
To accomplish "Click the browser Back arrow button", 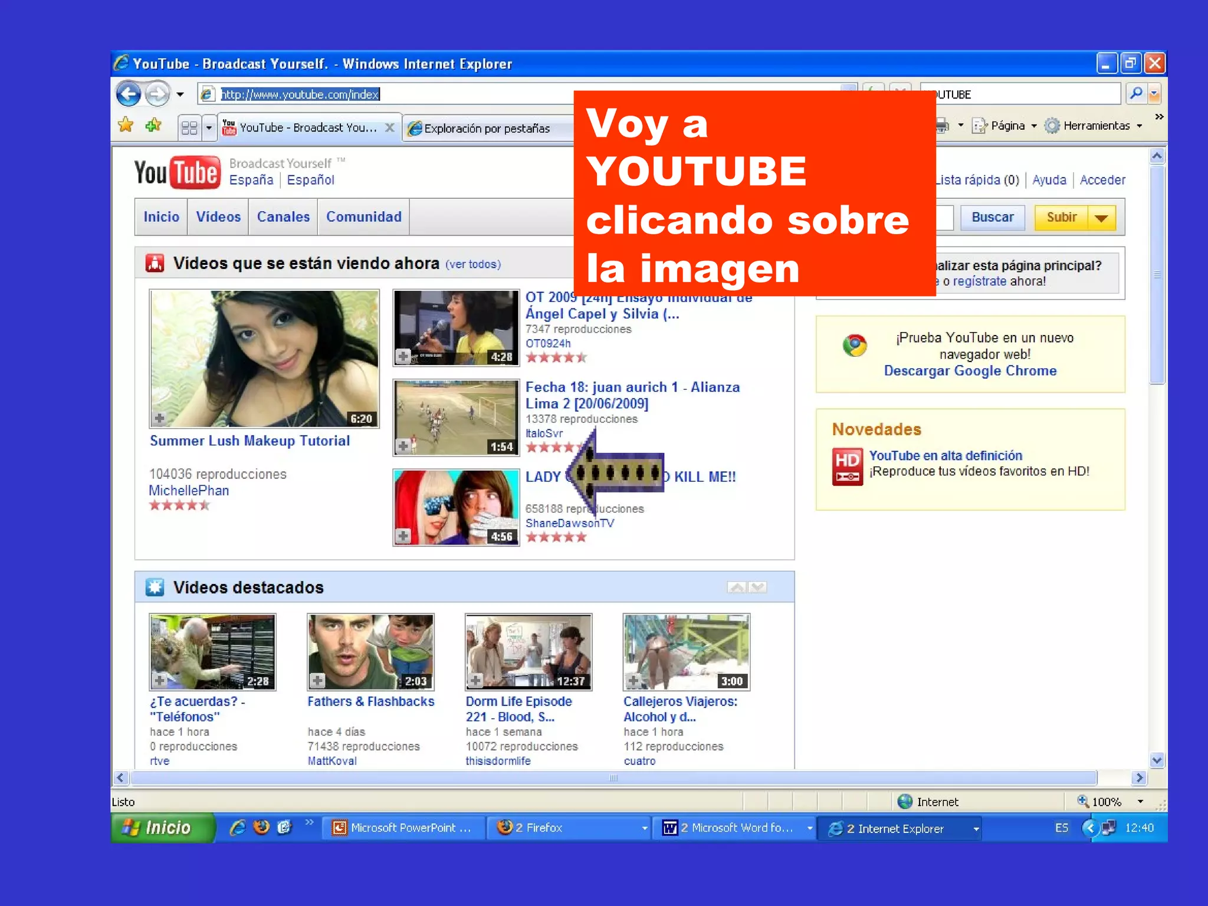I will pyautogui.click(x=128, y=94).
